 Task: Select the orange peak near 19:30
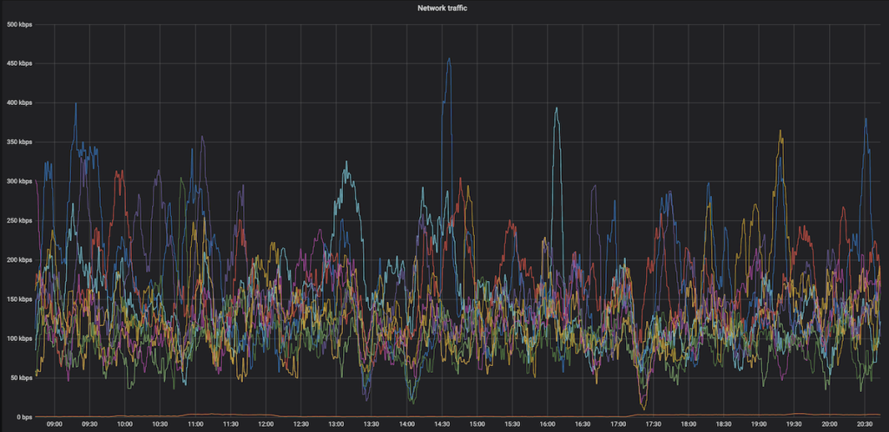(x=780, y=133)
